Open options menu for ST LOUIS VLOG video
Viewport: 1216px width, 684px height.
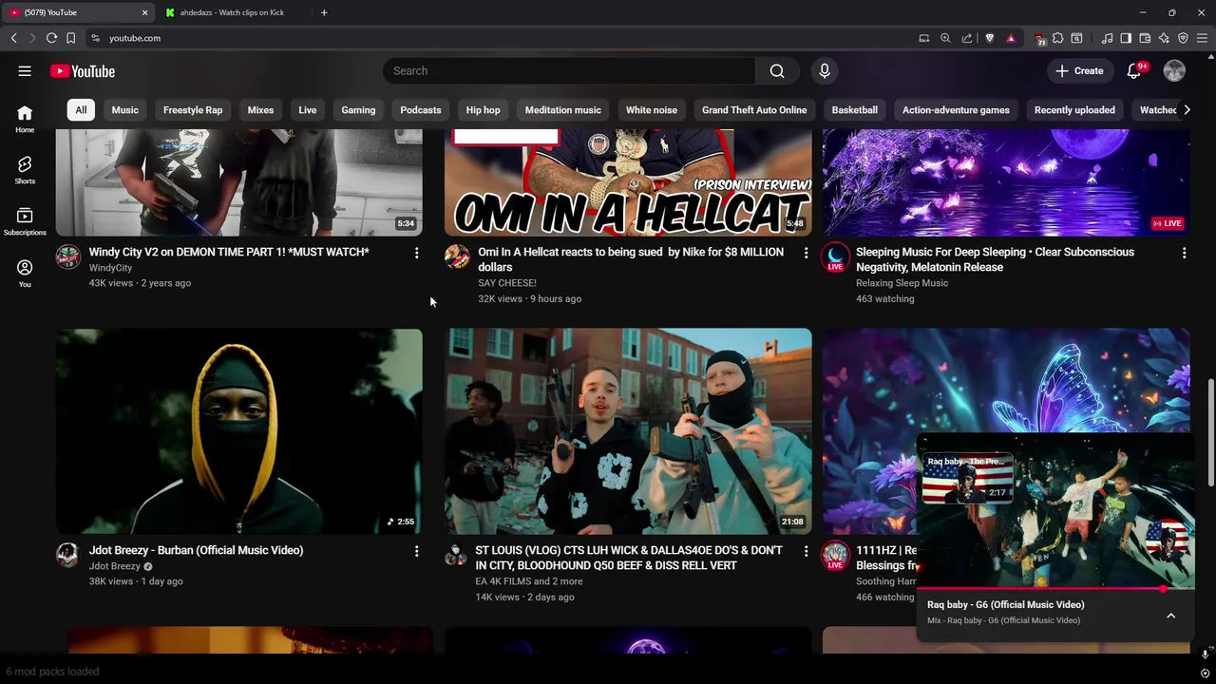pyautogui.click(x=806, y=551)
